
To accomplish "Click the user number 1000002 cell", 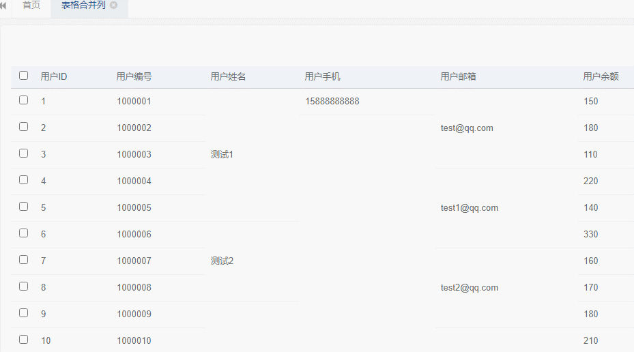I will coord(134,128).
